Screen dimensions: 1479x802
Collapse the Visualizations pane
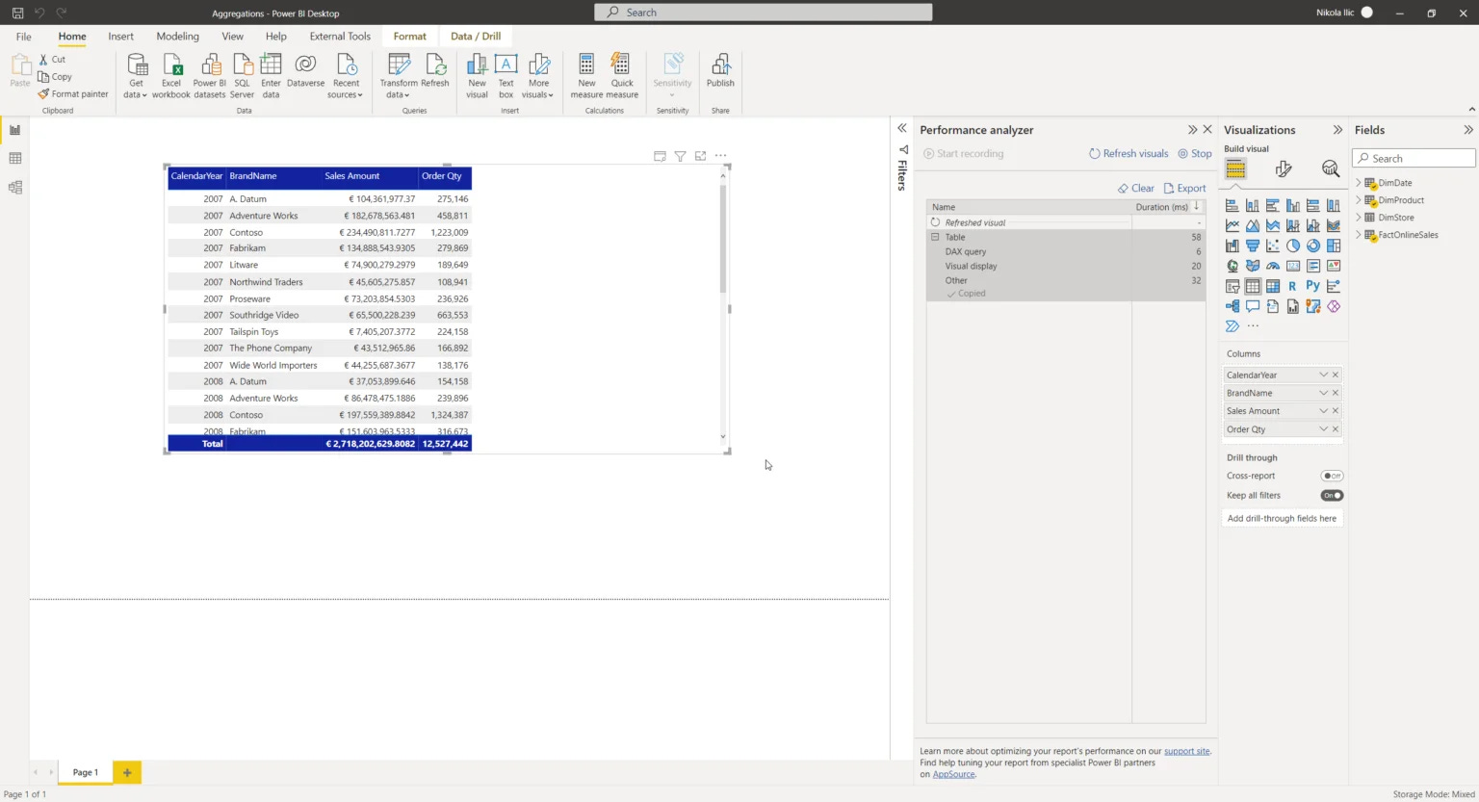(x=1337, y=130)
